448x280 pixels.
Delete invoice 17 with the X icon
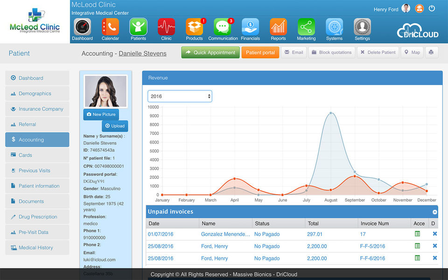435,234
